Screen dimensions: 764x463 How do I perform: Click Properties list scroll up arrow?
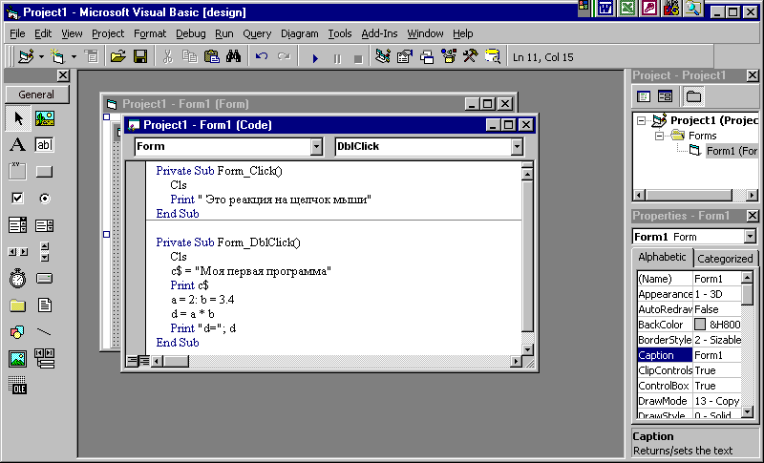(x=747, y=278)
